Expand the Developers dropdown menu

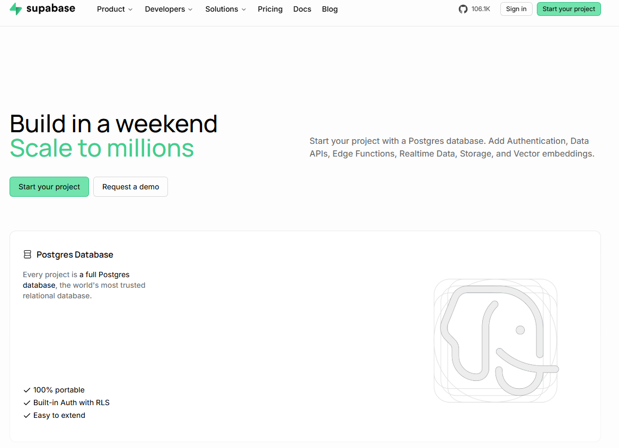pos(169,9)
